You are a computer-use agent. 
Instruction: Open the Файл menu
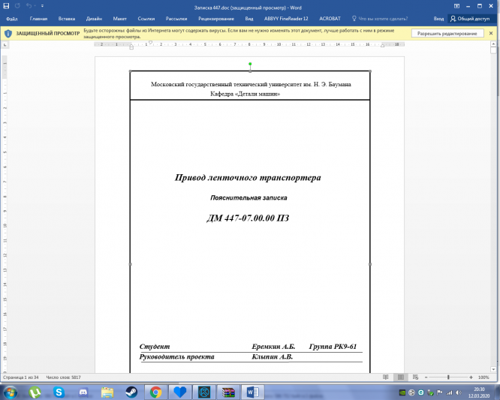click(11, 19)
